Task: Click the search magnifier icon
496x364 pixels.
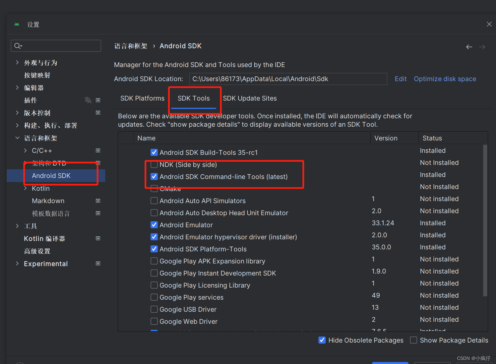Action: [x=18, y=46]
